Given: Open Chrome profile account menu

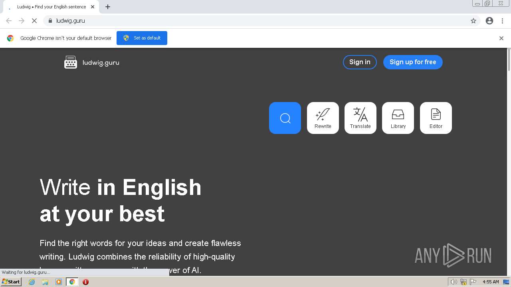Looking at the screenshot, I should click(489, 21).
